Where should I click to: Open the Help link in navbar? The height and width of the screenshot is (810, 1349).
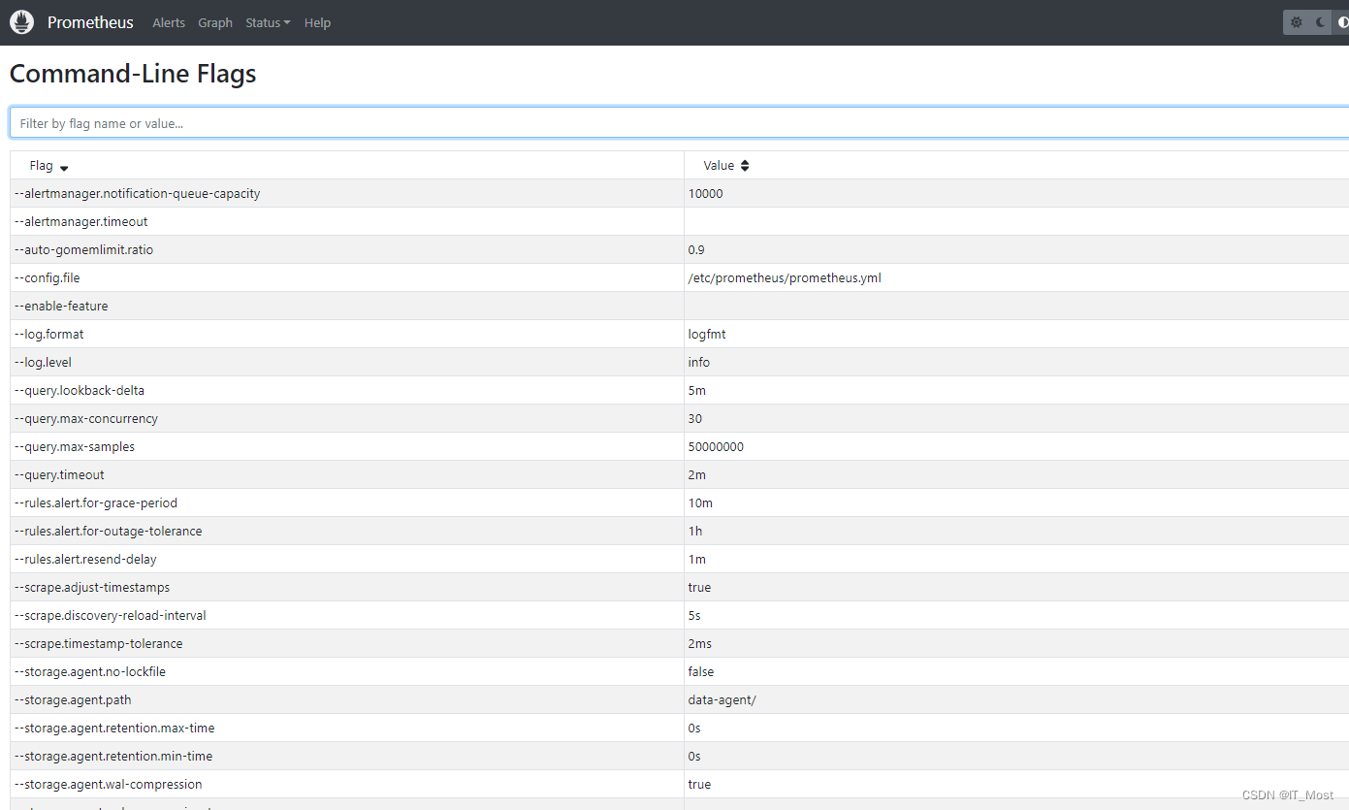(x=317, y=22)
